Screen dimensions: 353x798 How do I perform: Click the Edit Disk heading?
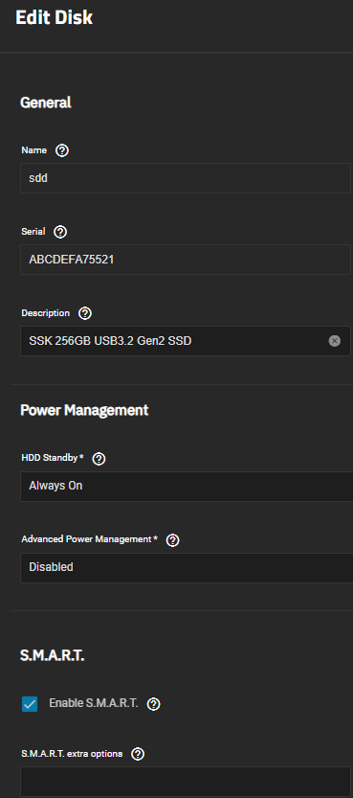[x=55, y=18]
